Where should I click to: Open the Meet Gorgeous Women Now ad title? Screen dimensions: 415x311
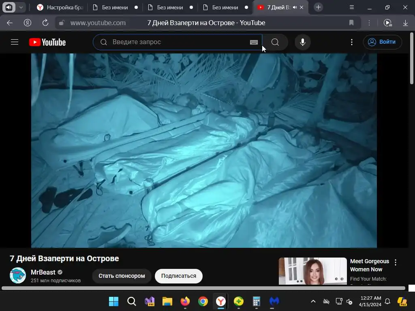click(x=370, y=265)
